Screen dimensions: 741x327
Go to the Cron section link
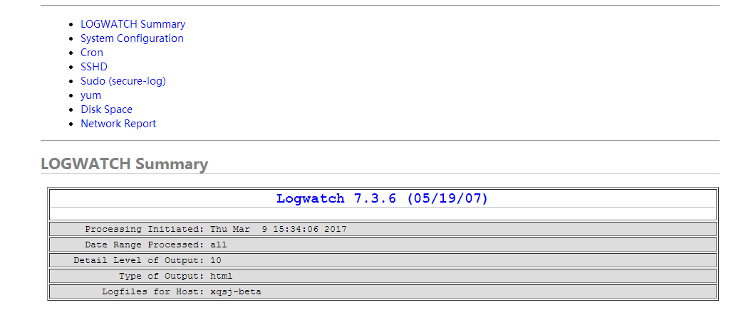(92, 53)
